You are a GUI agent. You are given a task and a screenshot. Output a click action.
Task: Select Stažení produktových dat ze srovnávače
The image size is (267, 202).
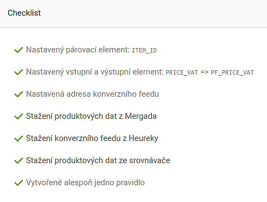point(98,160)
